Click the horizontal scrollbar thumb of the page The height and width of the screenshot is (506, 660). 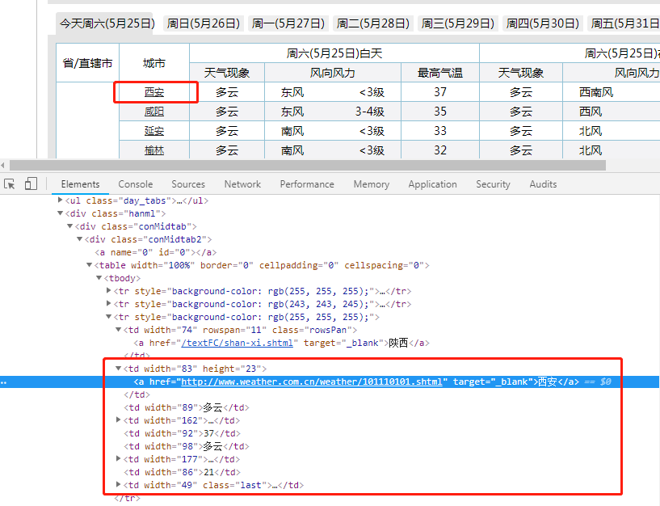308,165
